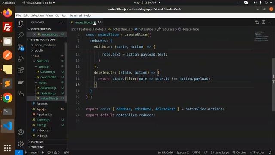
Task: Open the bottom activity bar view below Docker
Action: [21, 93]
